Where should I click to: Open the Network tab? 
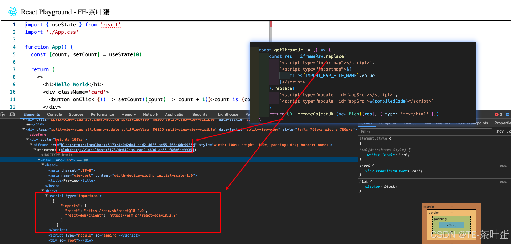tap(151, 114)
